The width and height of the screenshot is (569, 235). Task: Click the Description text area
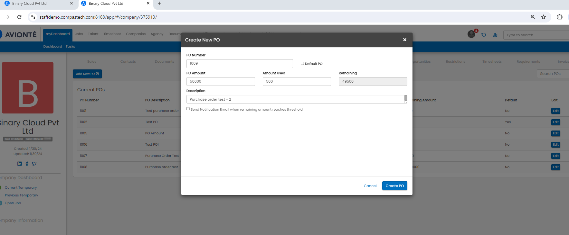(x=295, y=99)
